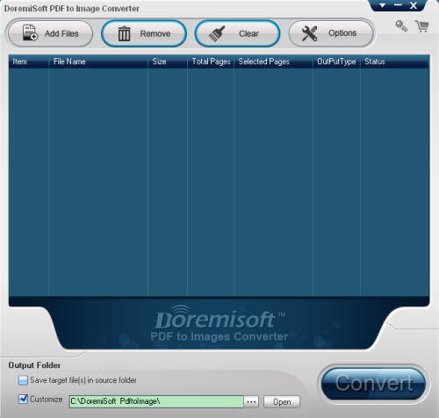Open the shopping cart purchase icon
The width and height of the screenshot is (439, 418).
coord(422,26)
